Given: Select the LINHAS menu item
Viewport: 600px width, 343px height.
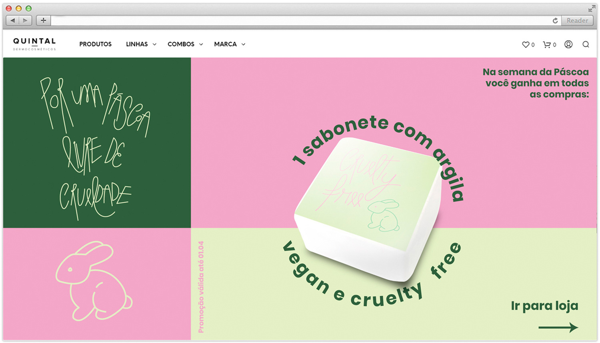Looking at the screenshot, I should pos(137,44).
